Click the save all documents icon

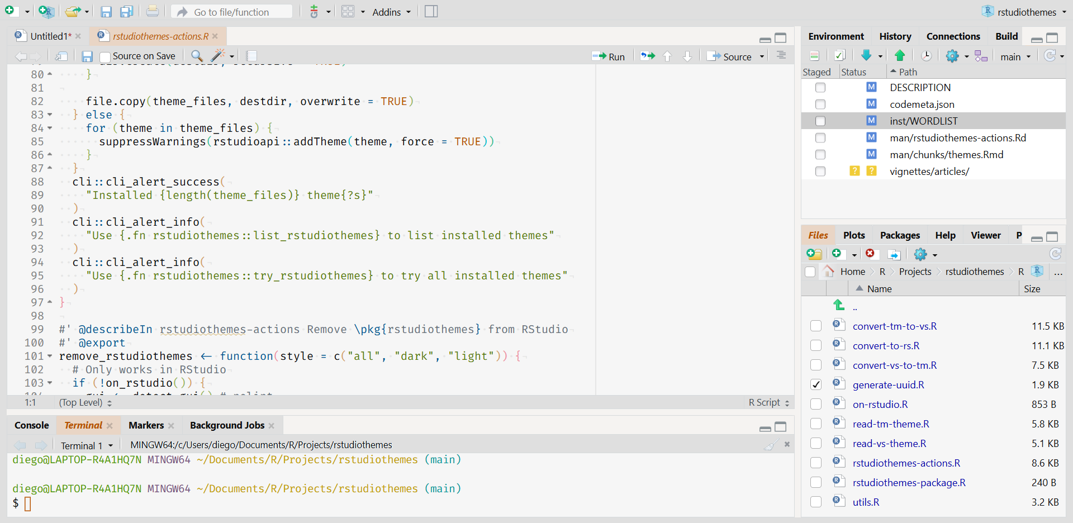(x=127, y=12)
